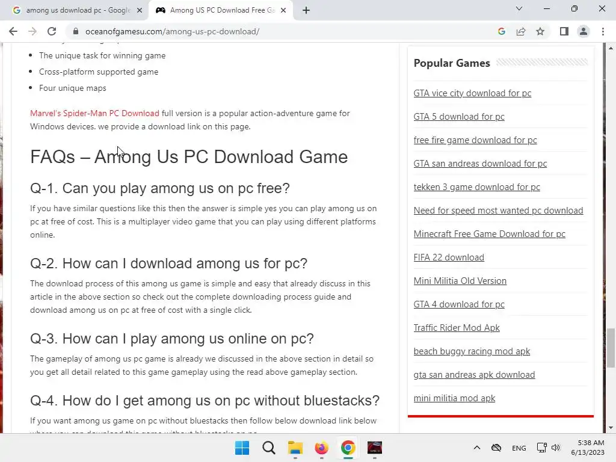Click the scrollbar up arrow
Viewport: 616px width, 462px height.
611,48
